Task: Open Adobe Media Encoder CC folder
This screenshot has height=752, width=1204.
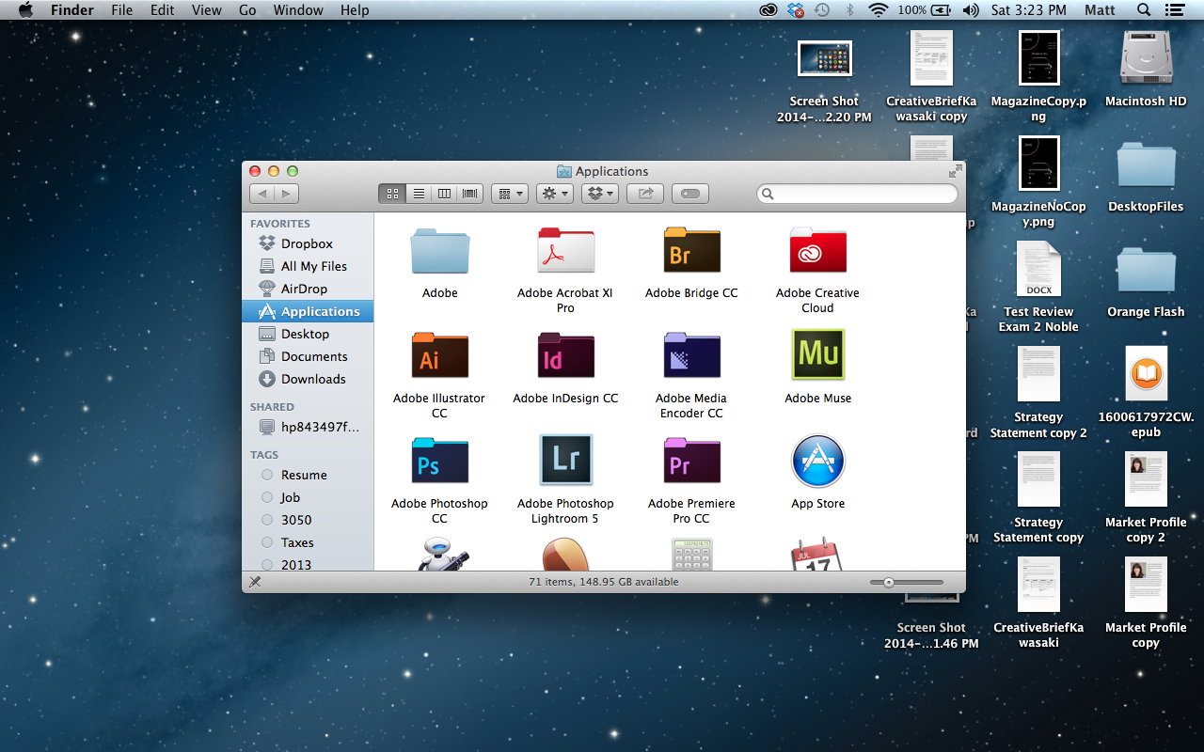Action: click(691, 356)
